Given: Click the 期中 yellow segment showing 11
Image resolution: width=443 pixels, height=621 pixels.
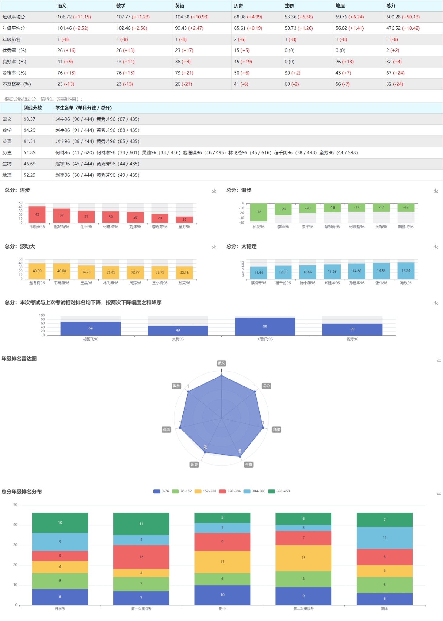Looking at the screenshot, I should pos(222,562).
